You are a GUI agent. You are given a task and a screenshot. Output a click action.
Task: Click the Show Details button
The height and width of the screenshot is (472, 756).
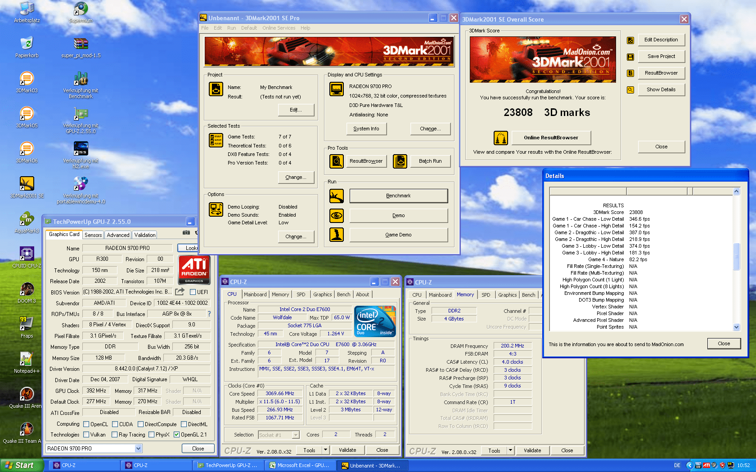[661, 90]
